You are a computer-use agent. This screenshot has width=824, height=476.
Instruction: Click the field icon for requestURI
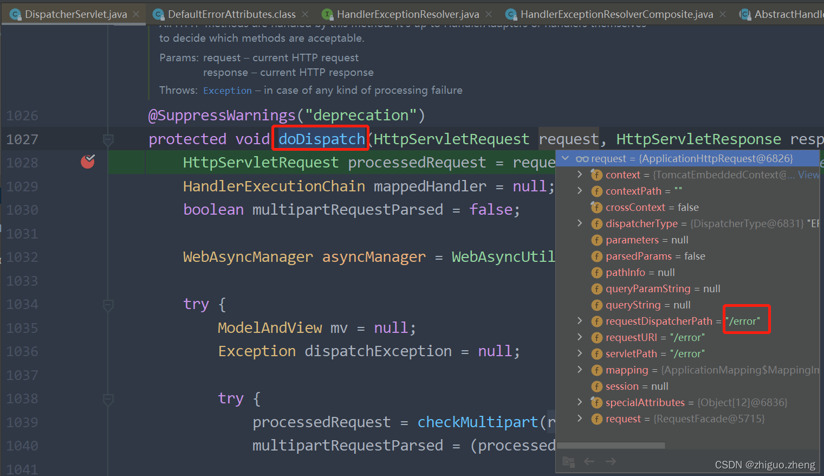click(x=596, y=338)
